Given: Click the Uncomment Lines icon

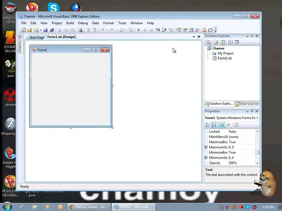Looking at the screenshot, I should click(x=95, y=30).
